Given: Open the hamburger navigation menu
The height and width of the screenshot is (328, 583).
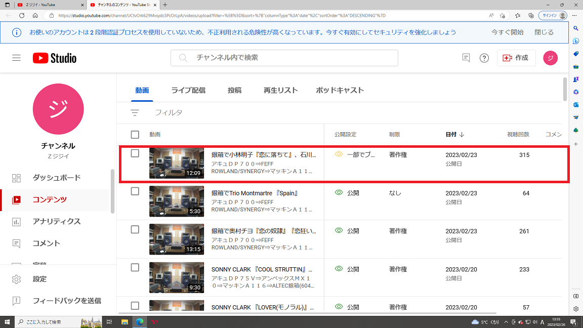Looking at the screenshot, I should [16, 58].
